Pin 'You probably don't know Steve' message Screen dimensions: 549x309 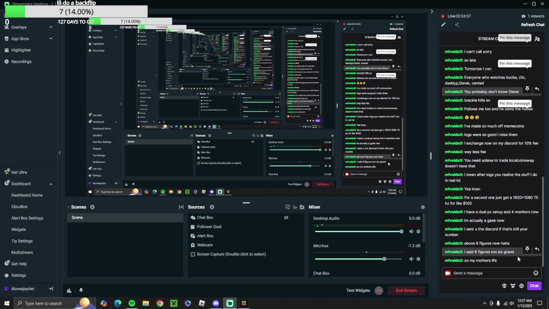pos(527,89)
